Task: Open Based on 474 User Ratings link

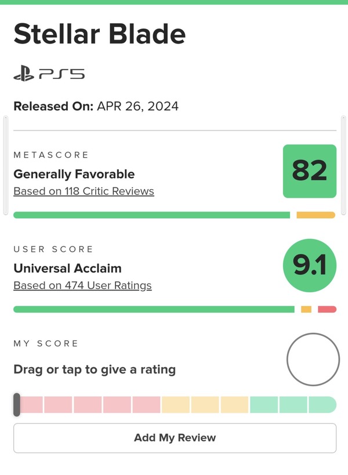Action: (x=83, y=285)
